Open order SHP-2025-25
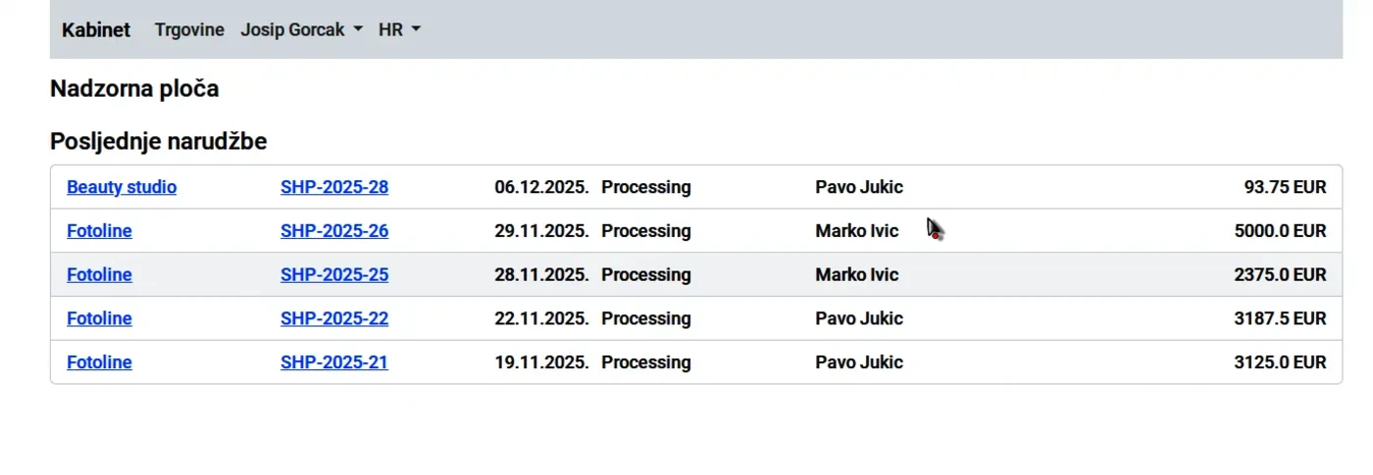 (334, 275)
